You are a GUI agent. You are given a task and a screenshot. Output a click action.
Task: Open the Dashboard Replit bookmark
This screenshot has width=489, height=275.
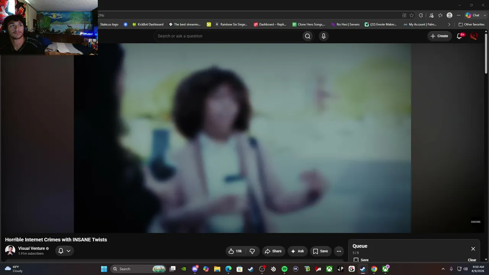pos(270,24)
